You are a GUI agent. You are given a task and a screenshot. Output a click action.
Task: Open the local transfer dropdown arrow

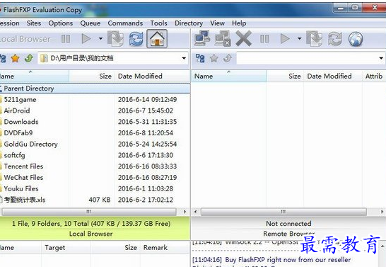[x=100, y=39]
